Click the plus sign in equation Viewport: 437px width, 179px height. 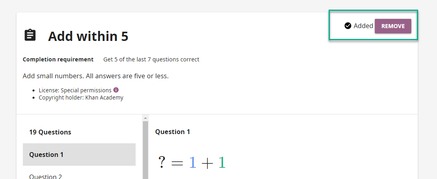[207, 163]
